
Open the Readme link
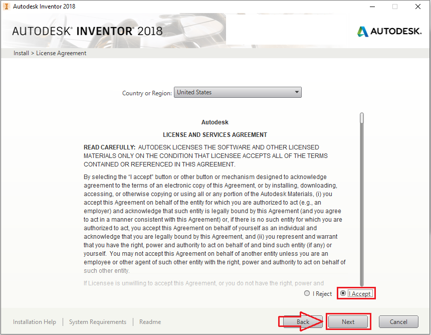(150, 322)
